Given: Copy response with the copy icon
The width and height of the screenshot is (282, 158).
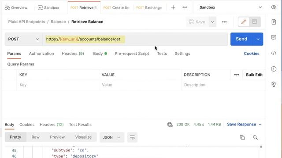Looking at the screenshot, I should coord(242,137).
